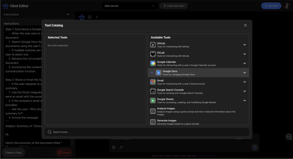Click the Google Docs document icon
Image resolution: width=293 pixels, height=159 pixels.
pyautogui.click(x=158, y=73)
